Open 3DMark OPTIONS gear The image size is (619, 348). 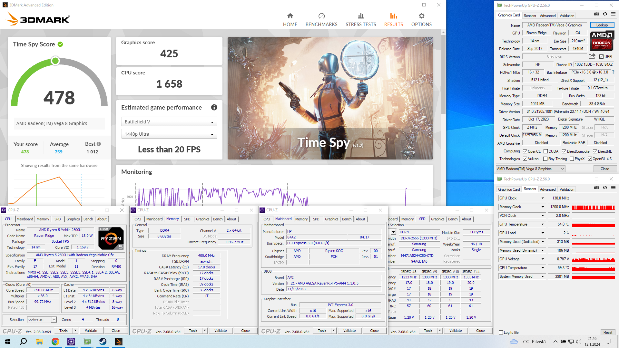coord(421,20)
